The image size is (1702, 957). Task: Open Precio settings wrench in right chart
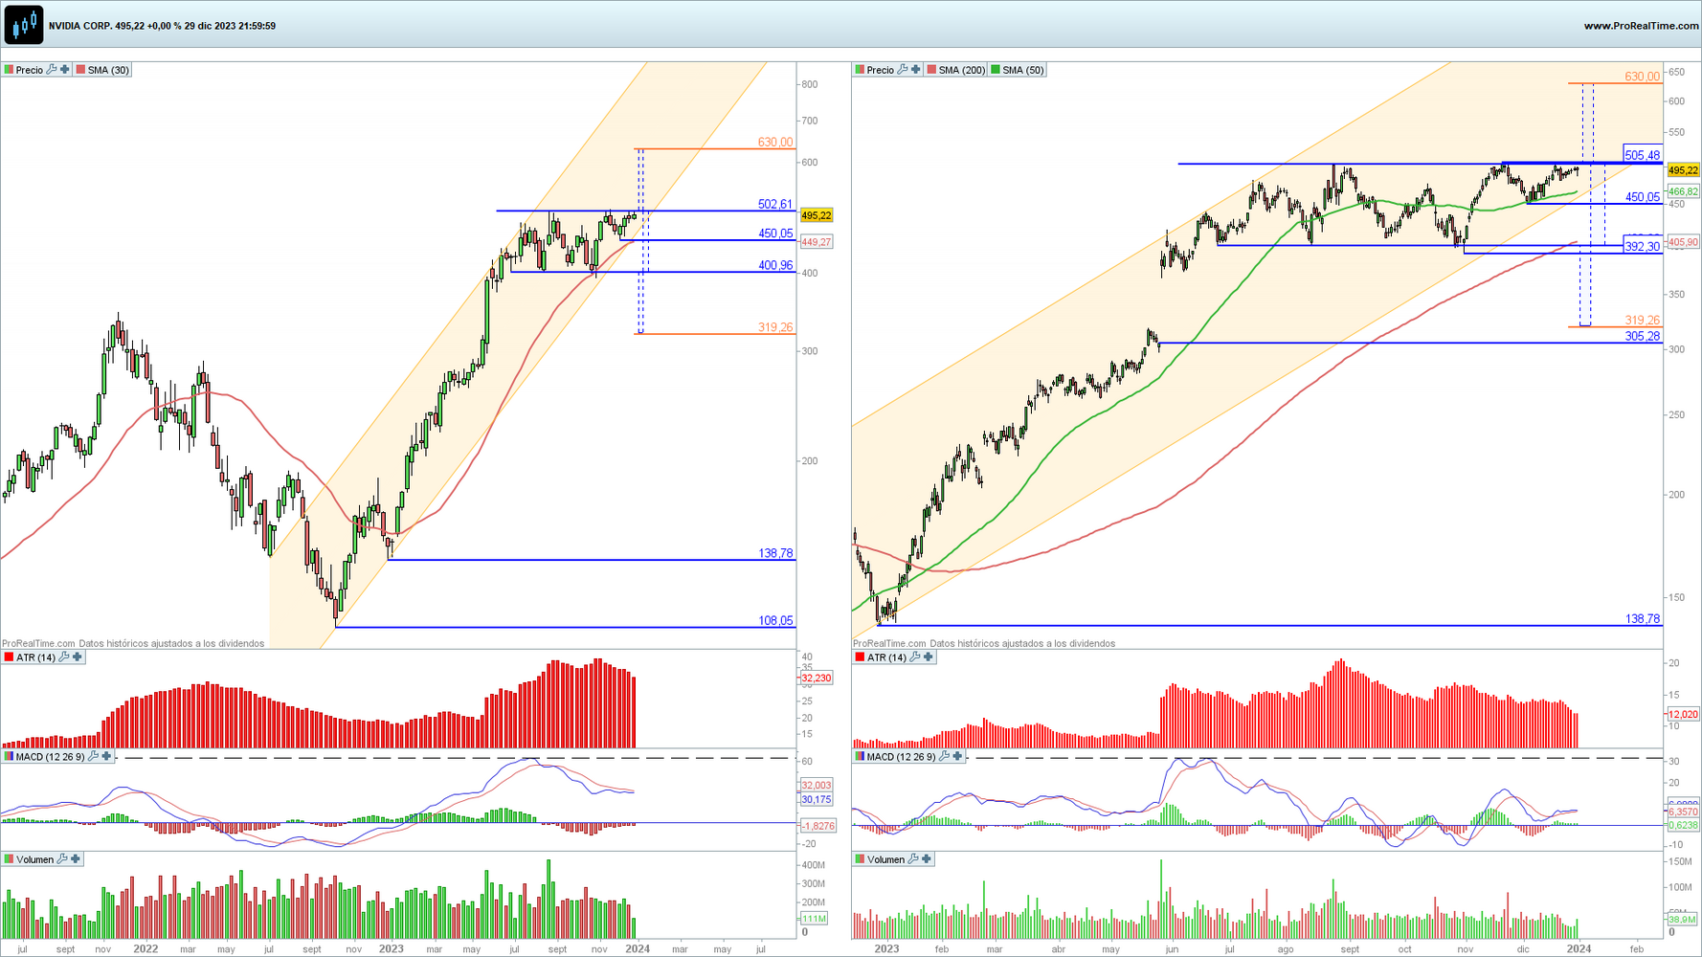(903, 70)
